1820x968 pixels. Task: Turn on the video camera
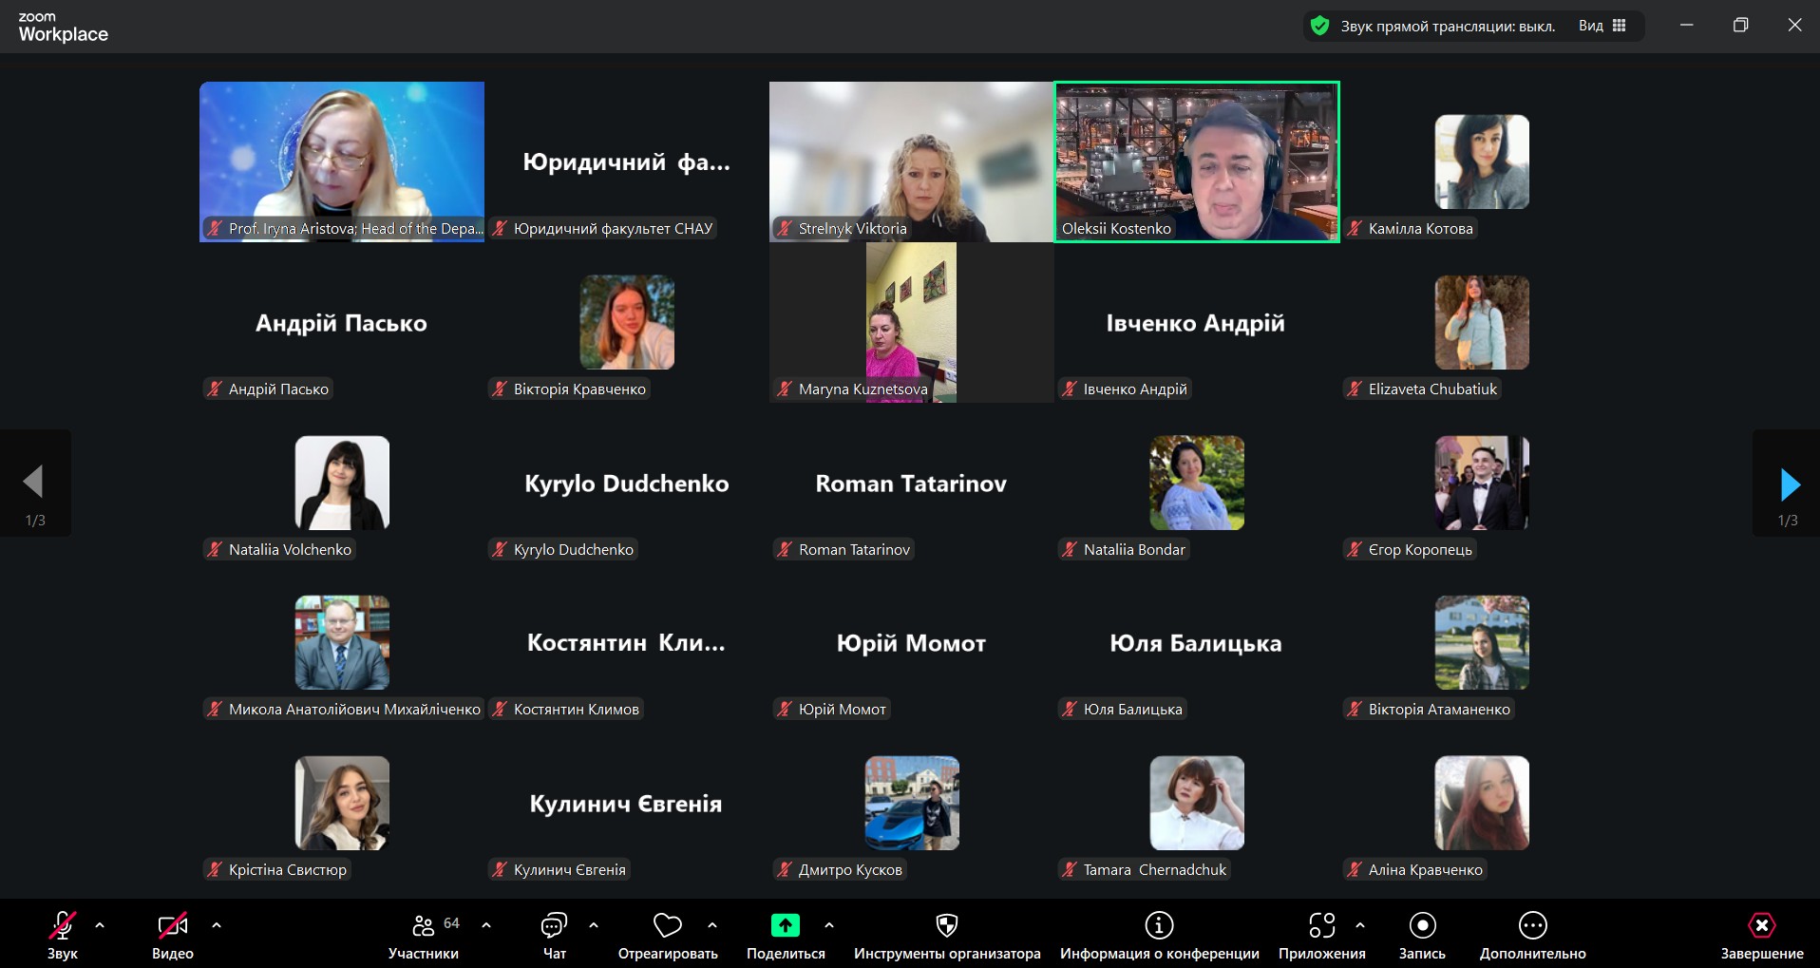172,926
